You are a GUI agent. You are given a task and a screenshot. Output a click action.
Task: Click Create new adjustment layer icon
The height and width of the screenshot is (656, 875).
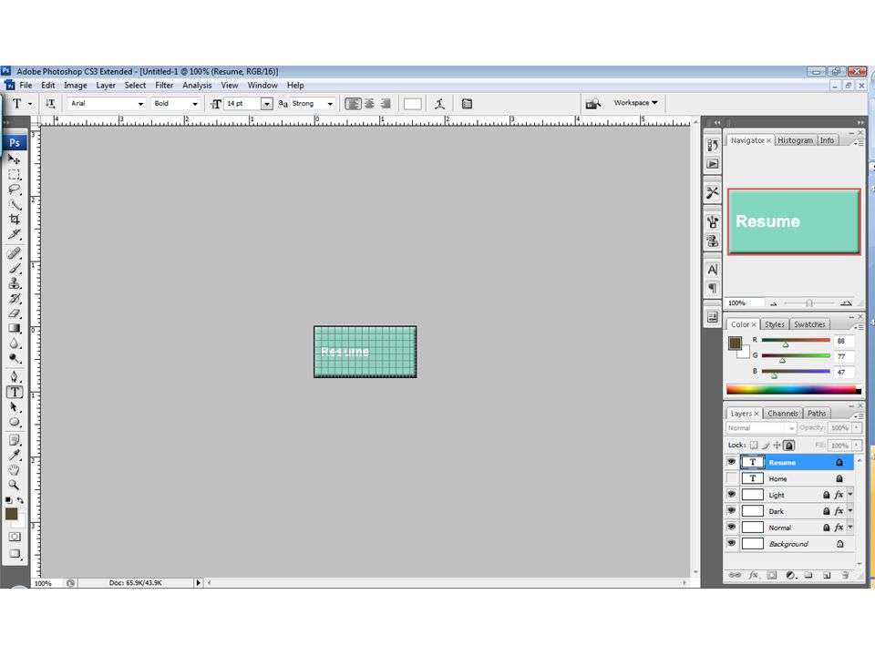coord(791,575)
